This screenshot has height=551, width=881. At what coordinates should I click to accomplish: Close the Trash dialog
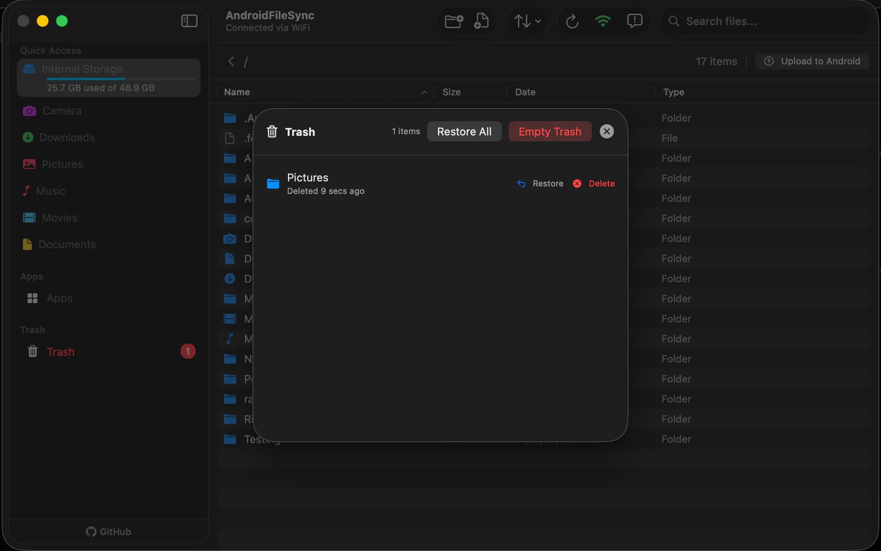point(606,131)
